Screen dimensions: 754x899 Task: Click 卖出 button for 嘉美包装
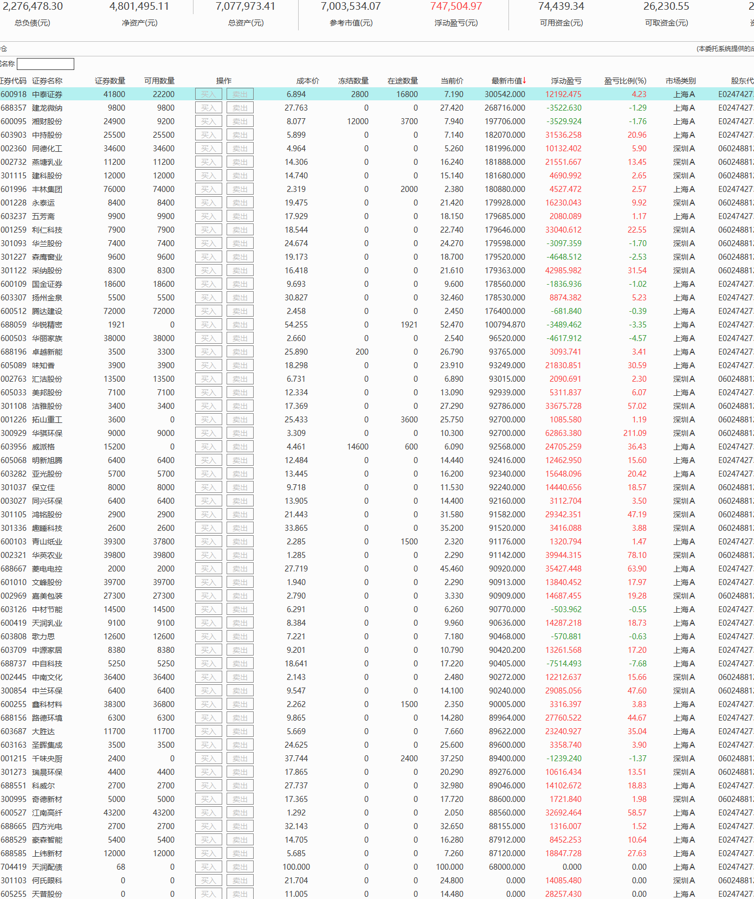[240, 596]
